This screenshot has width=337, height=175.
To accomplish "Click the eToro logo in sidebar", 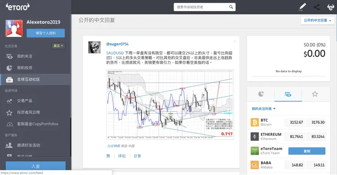I will tap(18, 7).
